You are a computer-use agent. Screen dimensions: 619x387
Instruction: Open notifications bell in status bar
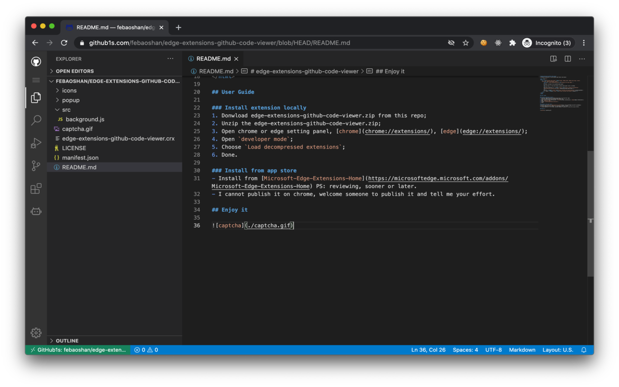tap(584, 350)
